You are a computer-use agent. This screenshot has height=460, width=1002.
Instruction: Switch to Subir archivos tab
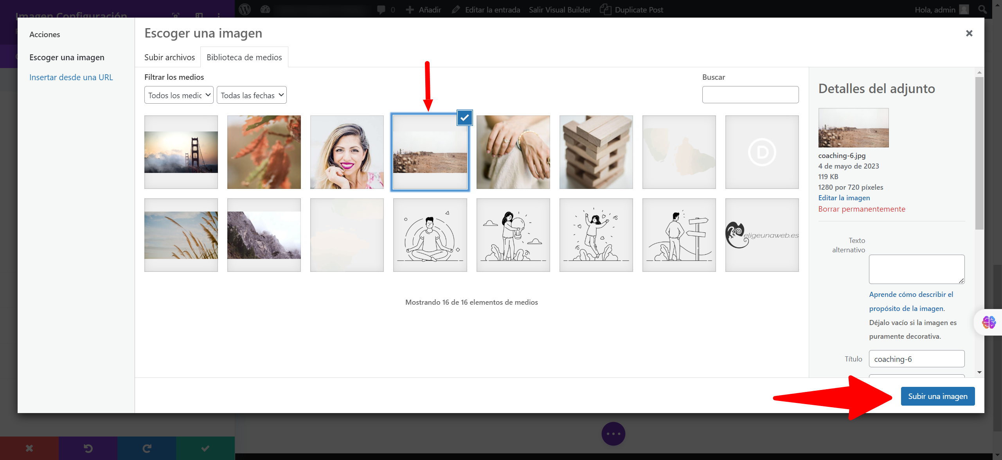[x=169, y=57]
